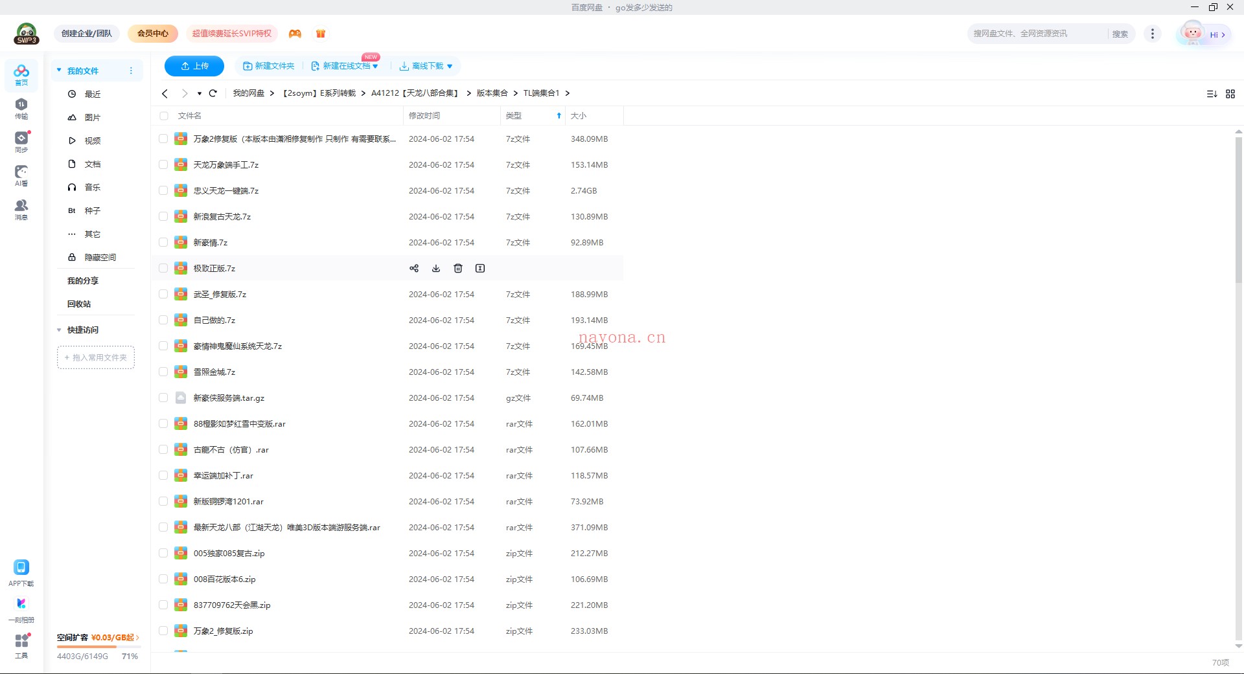The image size is (1244, 674).
Task: Expand chevron after 我的网盘 breadcrumb
Action: (272, 93)
